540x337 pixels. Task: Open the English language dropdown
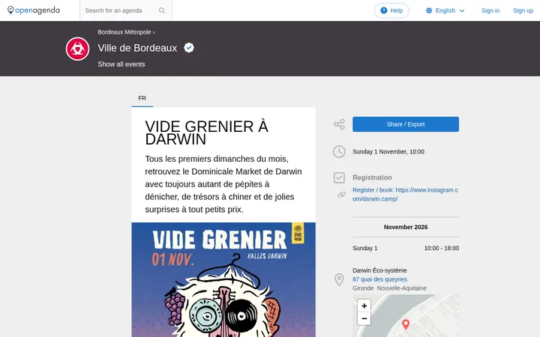[445, 10]
